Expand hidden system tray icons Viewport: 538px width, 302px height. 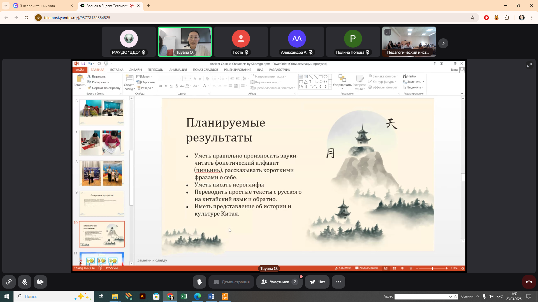tap(478, 296)
